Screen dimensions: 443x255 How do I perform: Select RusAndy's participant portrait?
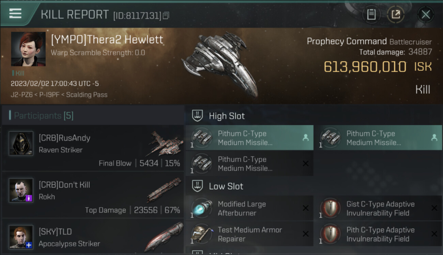(21, 143)
